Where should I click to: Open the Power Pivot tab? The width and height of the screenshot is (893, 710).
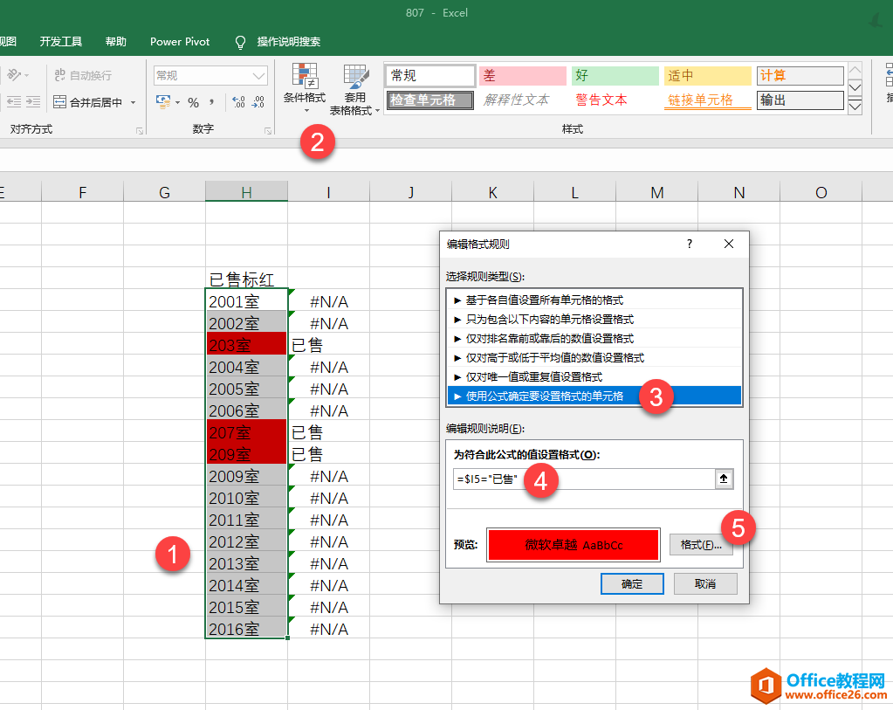180,42
